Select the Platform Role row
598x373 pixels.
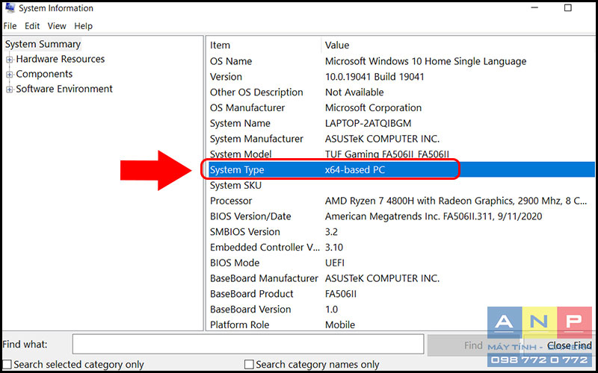401,325
